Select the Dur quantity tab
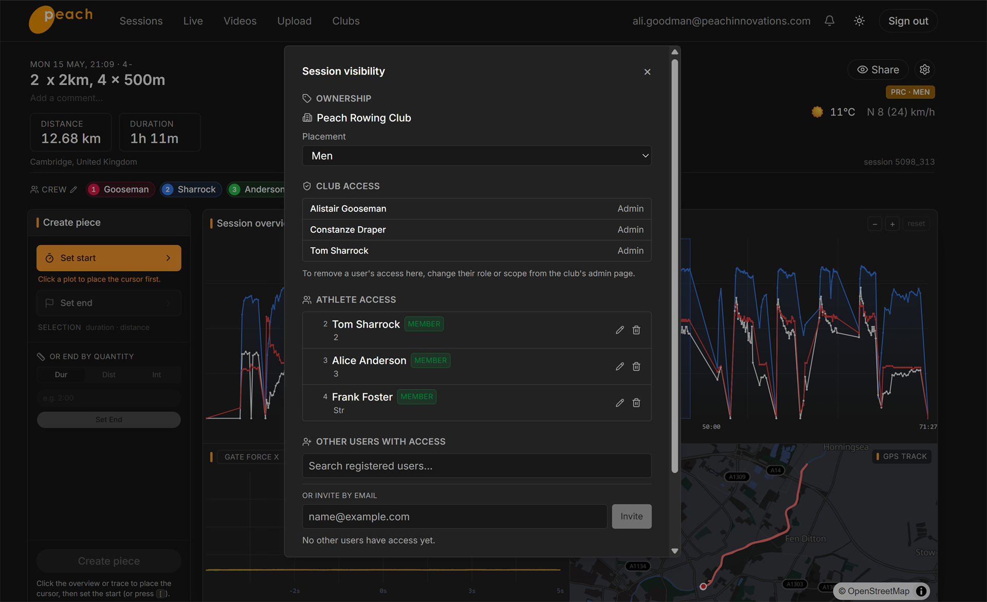Image resolution: width=987 pixels, height=602 pixels. coord(61,375)
